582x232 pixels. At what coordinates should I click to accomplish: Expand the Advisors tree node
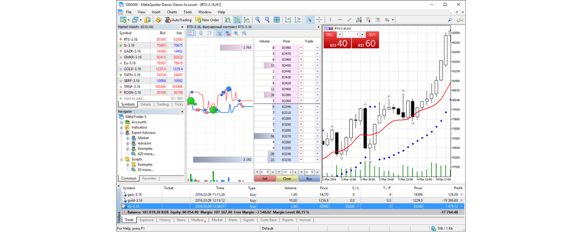point(128,143)
